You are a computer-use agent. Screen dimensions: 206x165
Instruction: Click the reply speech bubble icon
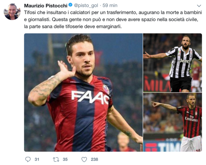pos(28,159)
